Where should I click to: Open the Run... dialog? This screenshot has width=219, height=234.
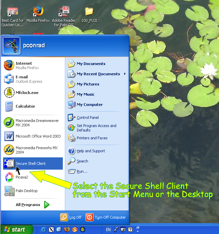click(97, 171)
